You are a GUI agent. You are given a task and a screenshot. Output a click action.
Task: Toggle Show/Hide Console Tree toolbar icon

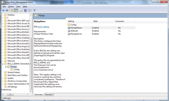(x=16, y=11)
